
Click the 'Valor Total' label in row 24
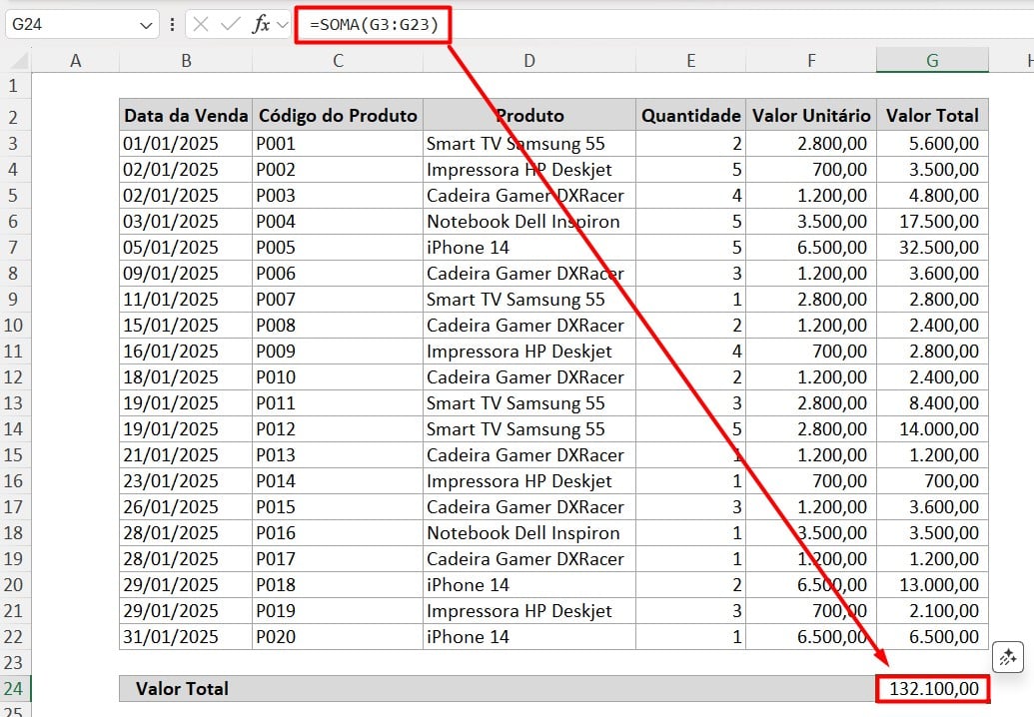point(182,689)
